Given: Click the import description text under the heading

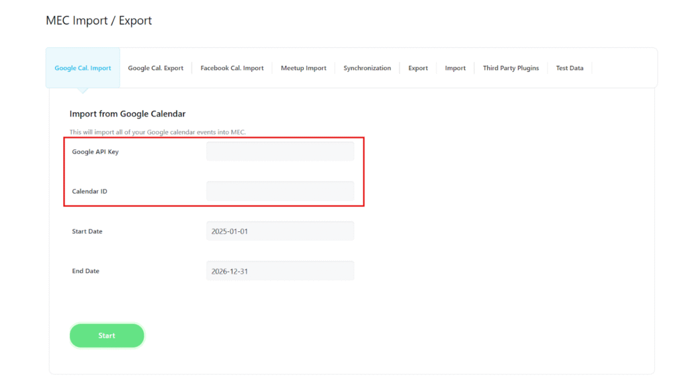Looking at the screenshot, I should (x=159, y=132).
